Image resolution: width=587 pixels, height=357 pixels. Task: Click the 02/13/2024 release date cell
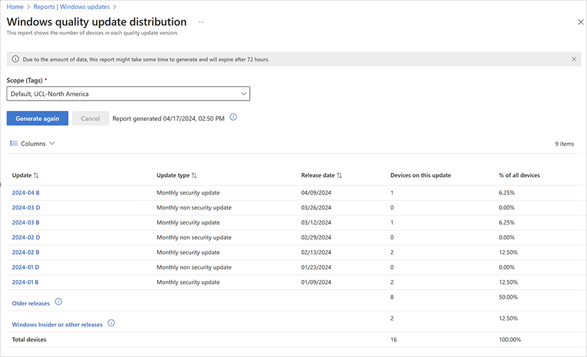[316, 253]
